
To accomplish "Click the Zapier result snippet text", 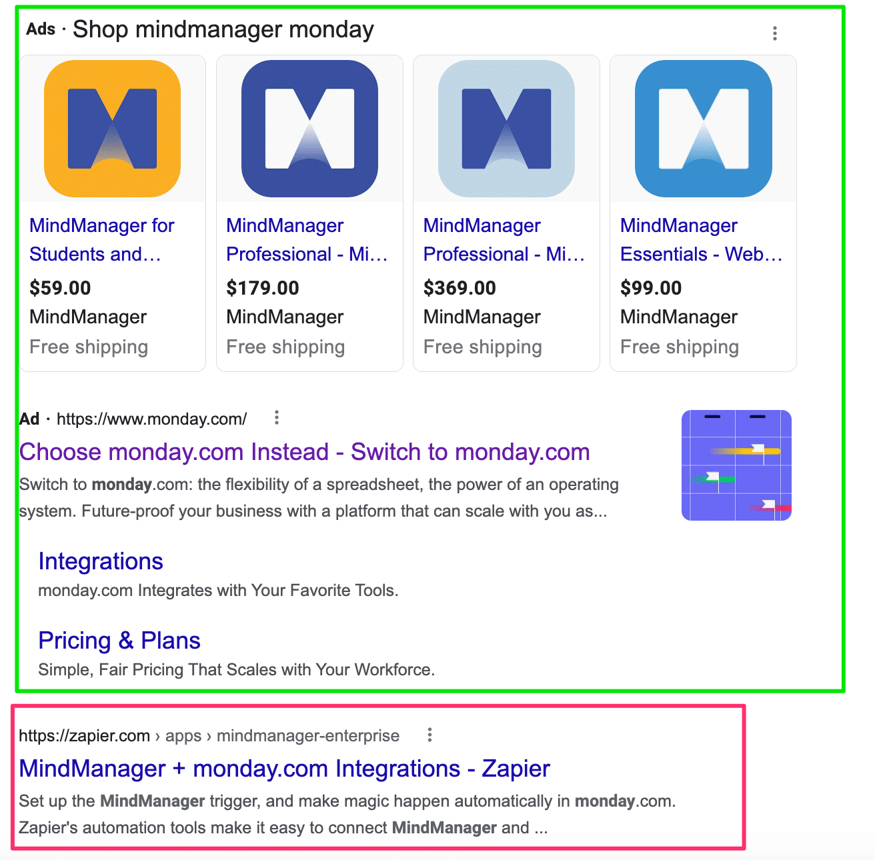I will pyautogui.click(x=347, y=815).
